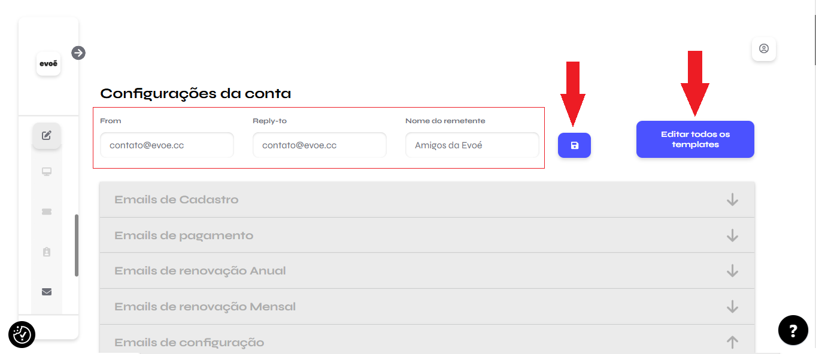Expand the Emails de pagamento section
The image size is (816, 354).
pyautogui.click(x=427, y=235)
